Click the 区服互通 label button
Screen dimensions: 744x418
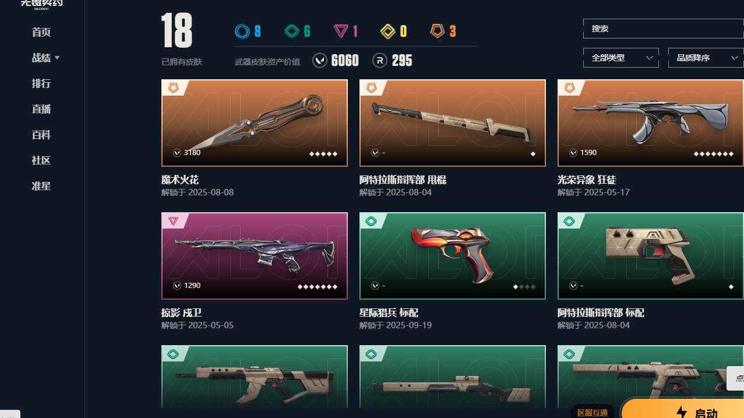[593, 412]
